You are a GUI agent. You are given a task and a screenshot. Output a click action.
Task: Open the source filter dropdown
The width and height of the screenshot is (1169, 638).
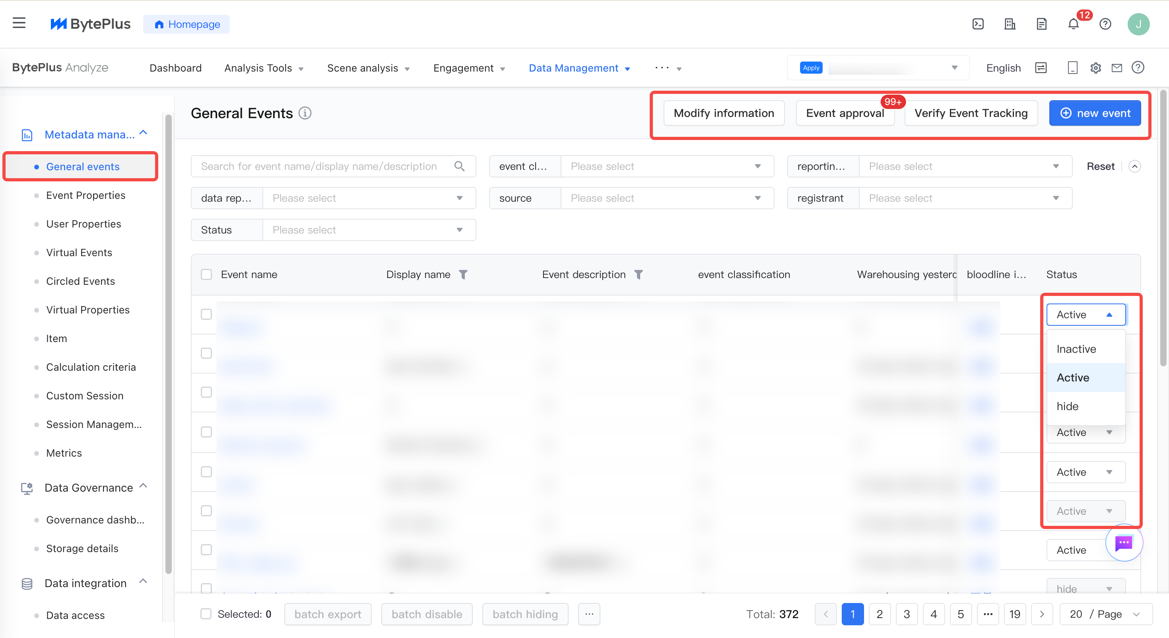(668, 198)
